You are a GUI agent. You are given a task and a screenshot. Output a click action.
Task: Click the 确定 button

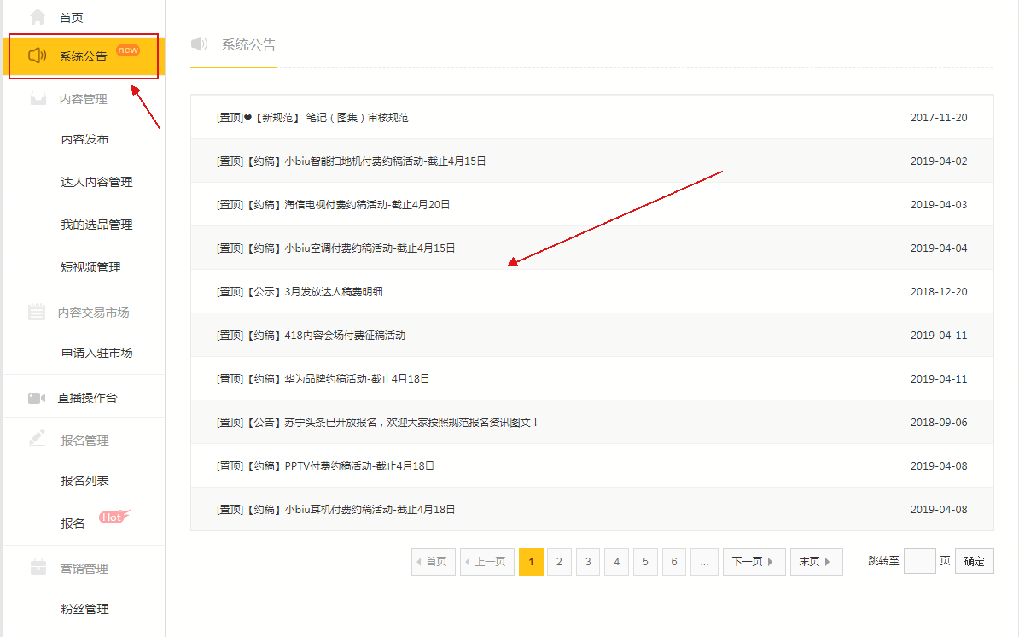tap(974, 561)
